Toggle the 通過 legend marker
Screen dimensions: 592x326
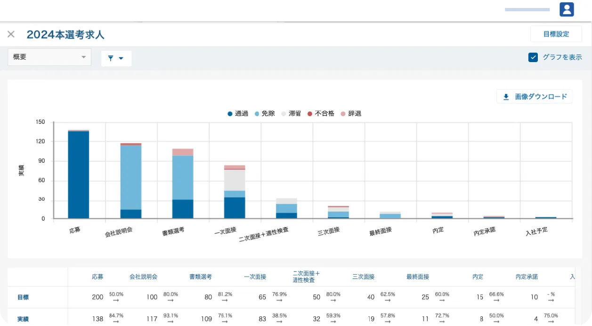click(x=230, y=114)
